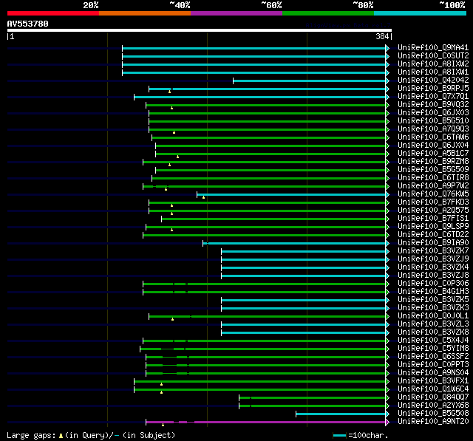The width and height of the screenshot is (473, 441).
Task: Open hit UniRef100_B9RPJ5
Action: pos(433,88)
